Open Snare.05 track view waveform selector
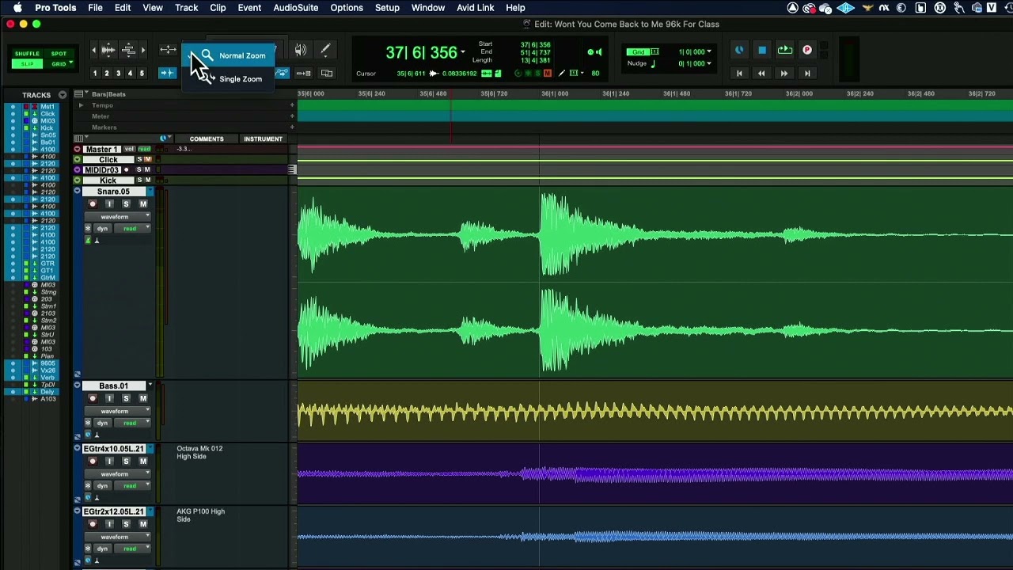The width and height of the screenshot is (1013, 570). pyautogui.click(x=118, y=217)
